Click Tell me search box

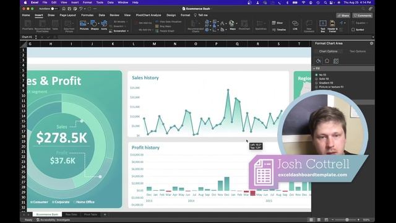tap(200, 15)
